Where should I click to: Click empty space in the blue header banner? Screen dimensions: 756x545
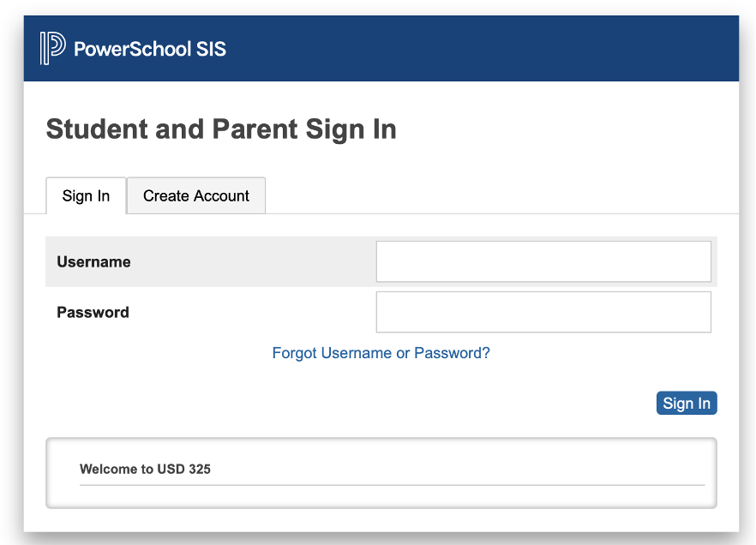tap(482, 48)
